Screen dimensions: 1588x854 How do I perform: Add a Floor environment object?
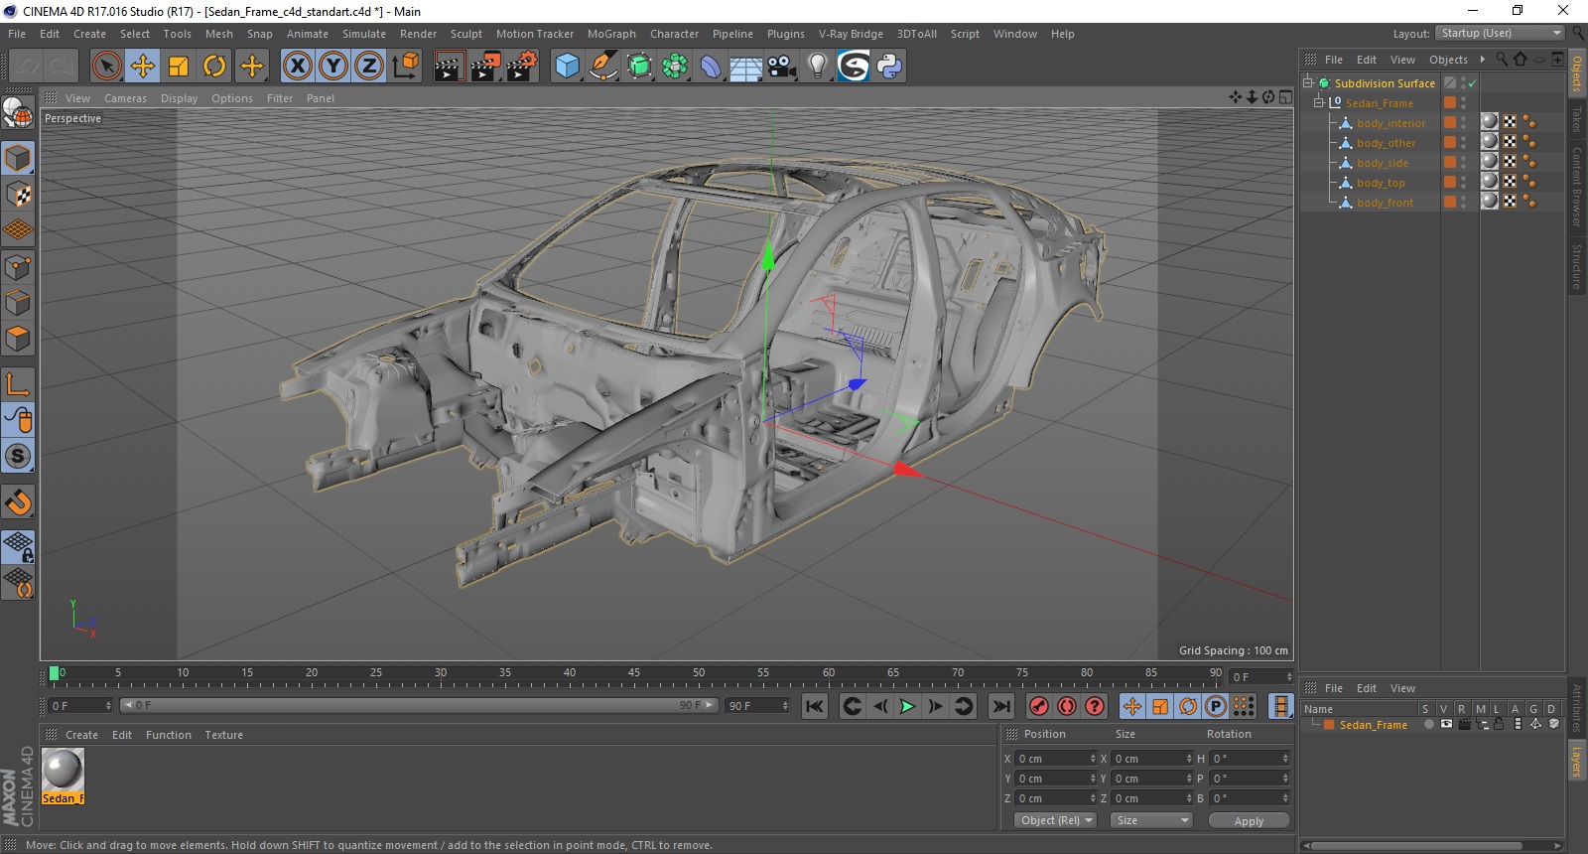click(746, 67)
